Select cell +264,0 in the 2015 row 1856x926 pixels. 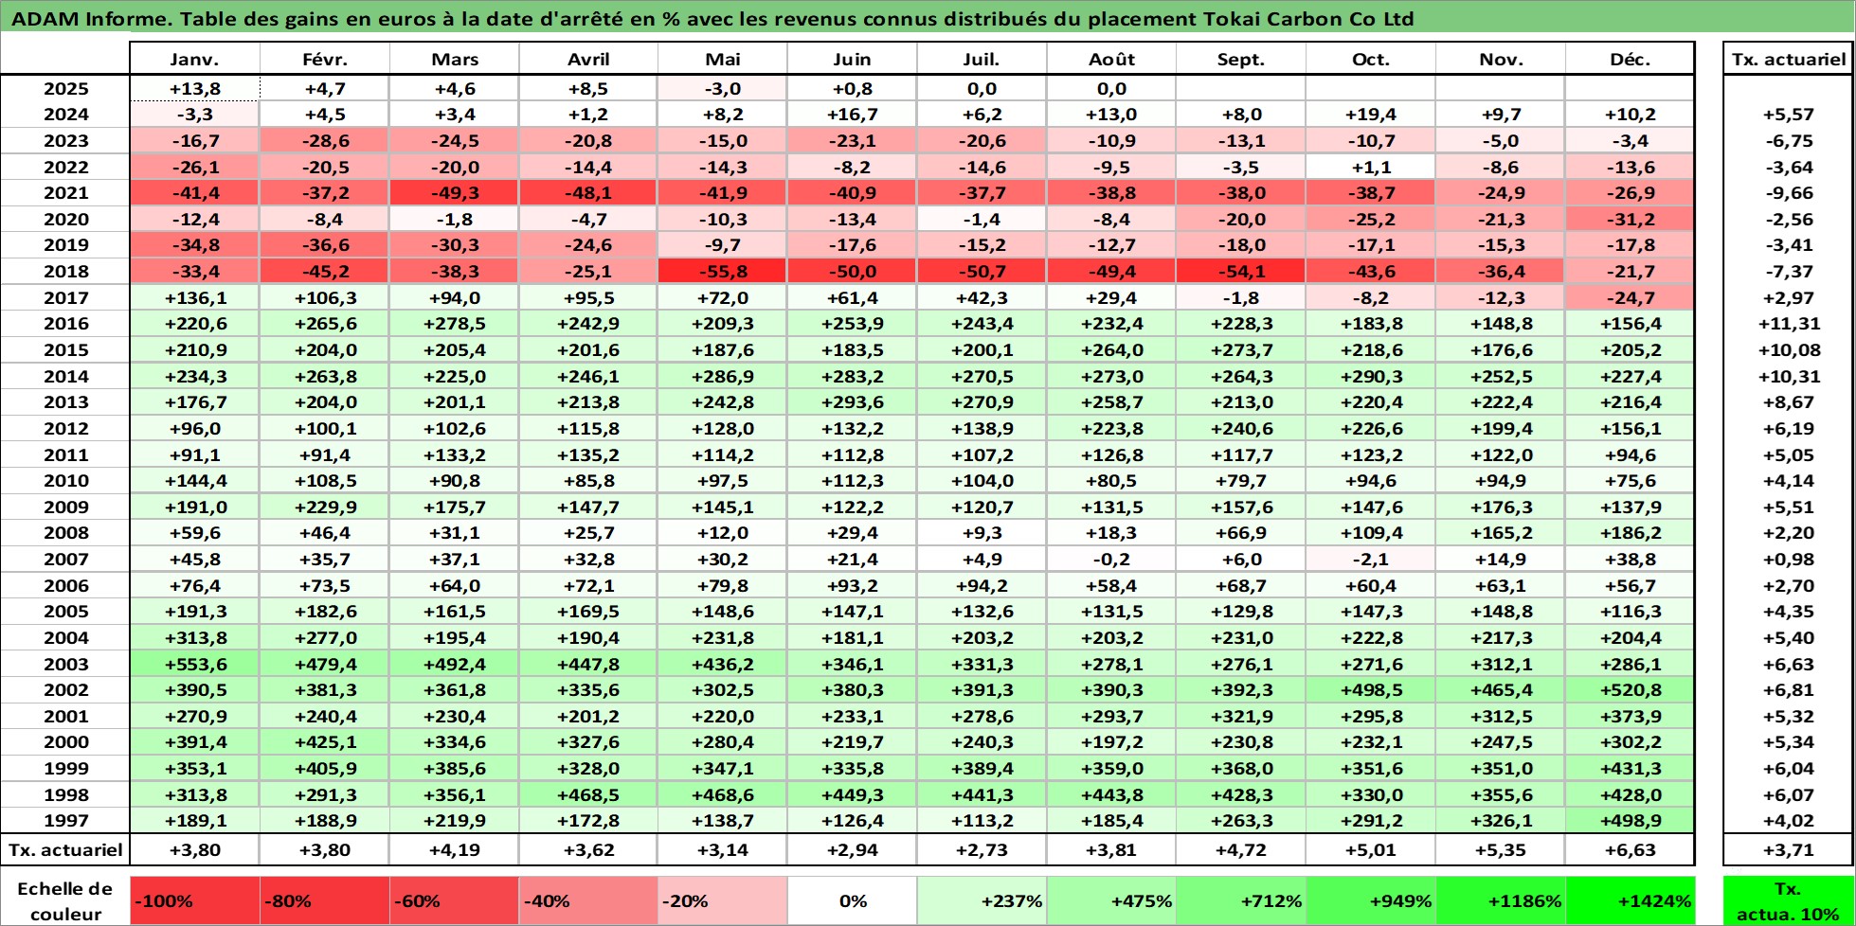click(1111, 349)
